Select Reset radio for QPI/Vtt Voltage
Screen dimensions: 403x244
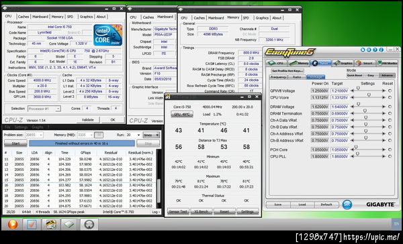click(x=390, y=90)
